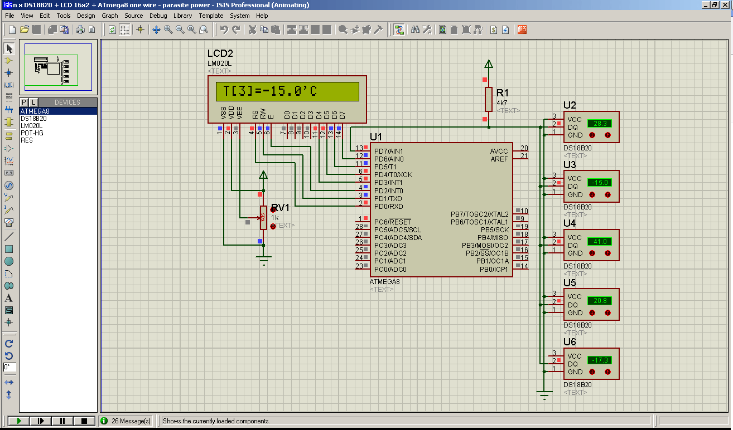The width and height of the screenshot is (733, 430).
Task: Click the L library button
Action: [x=33, y=102]
